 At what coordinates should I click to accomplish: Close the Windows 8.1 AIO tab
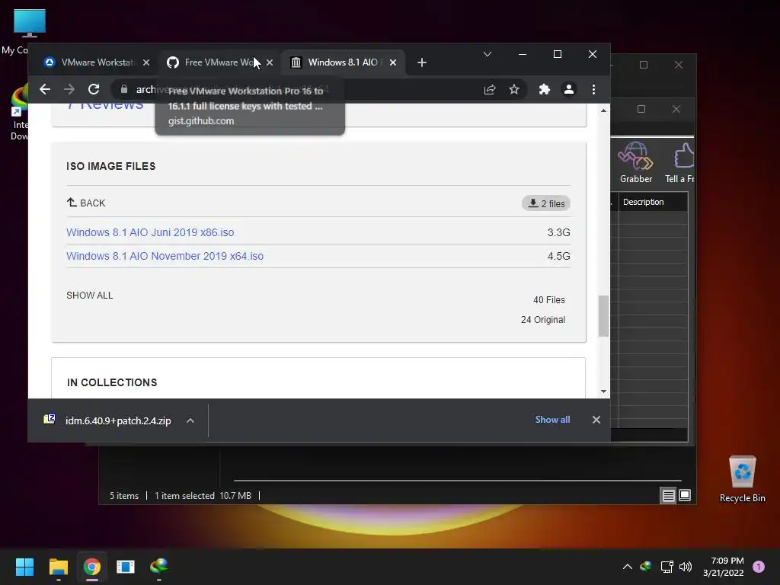point(392,62)
